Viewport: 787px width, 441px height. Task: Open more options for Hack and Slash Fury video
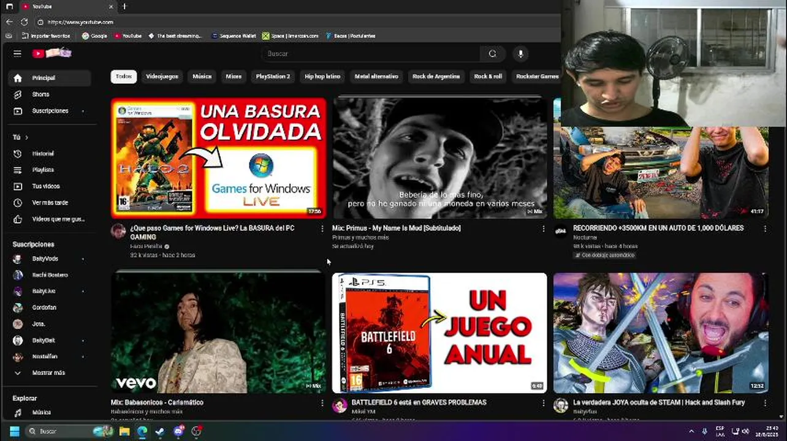click(x=765, y=403)
